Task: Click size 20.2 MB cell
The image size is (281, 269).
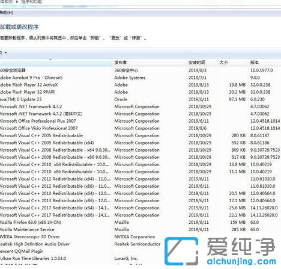Action: (237, 92)
